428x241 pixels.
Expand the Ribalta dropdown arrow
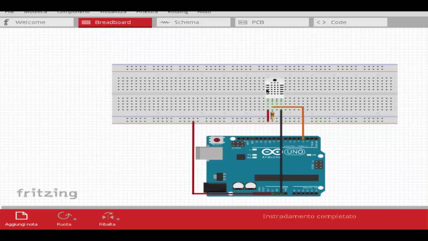118,219
